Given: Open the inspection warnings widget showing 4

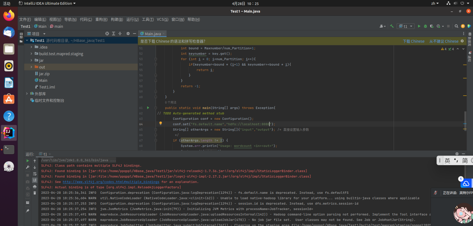Looking at the screenshot, I should (447, 49).
